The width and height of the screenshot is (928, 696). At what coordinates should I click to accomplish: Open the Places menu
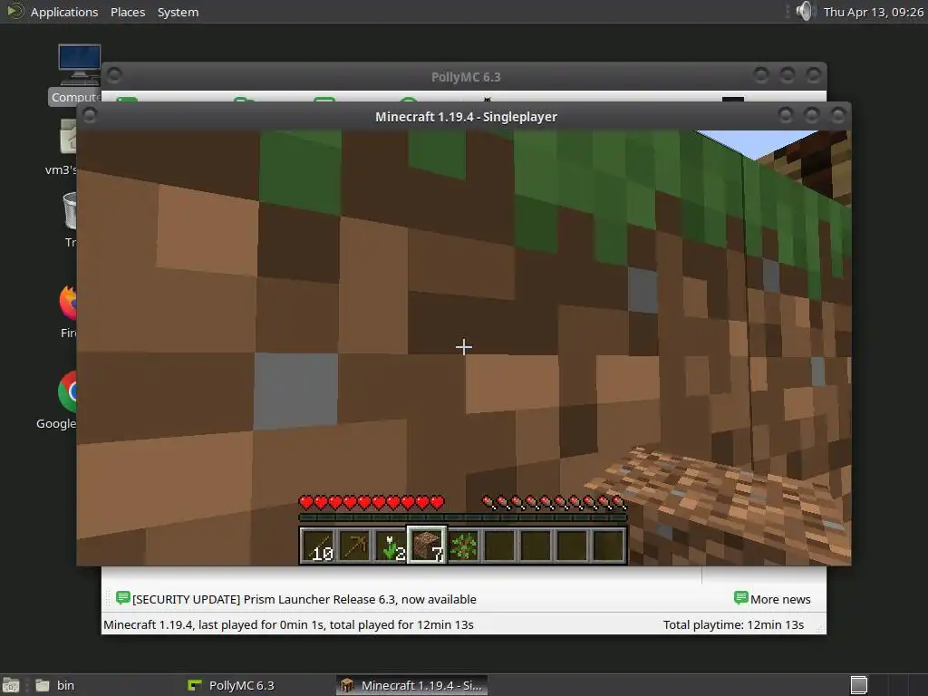tap(128, 12)
